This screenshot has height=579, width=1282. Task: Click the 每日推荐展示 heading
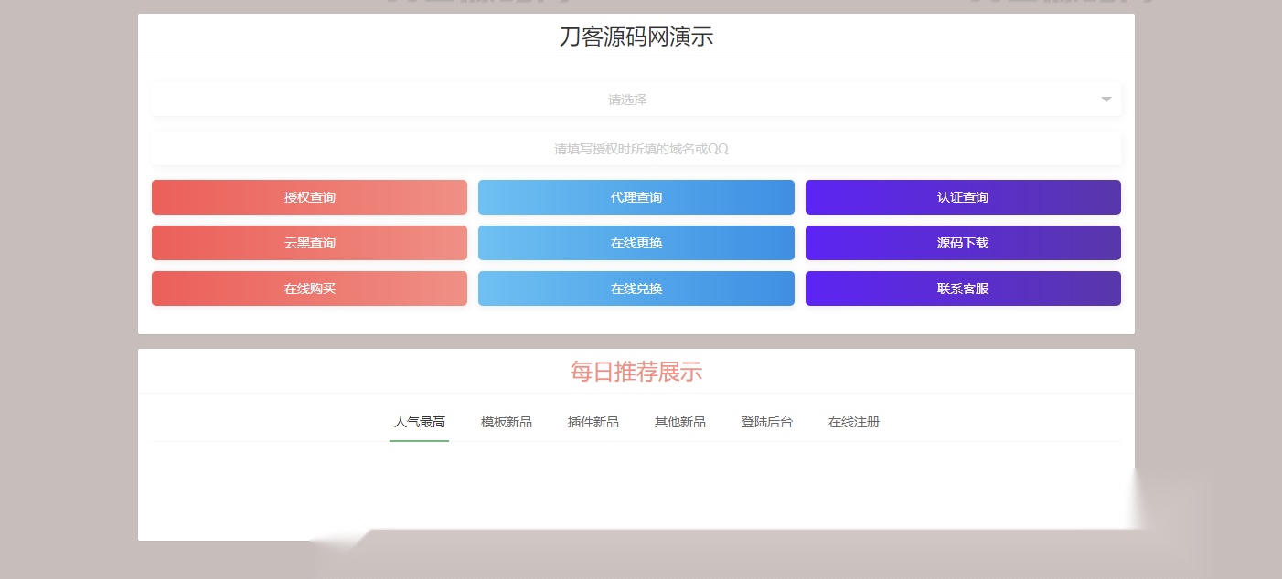636,372
